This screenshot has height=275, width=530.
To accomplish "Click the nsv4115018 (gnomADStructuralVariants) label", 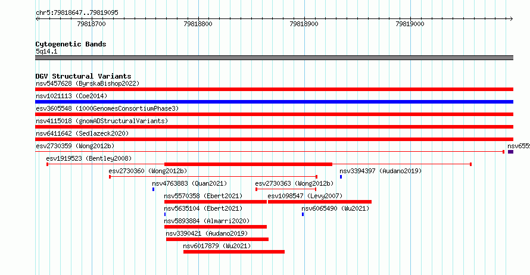I will click(x=102, y=121).
